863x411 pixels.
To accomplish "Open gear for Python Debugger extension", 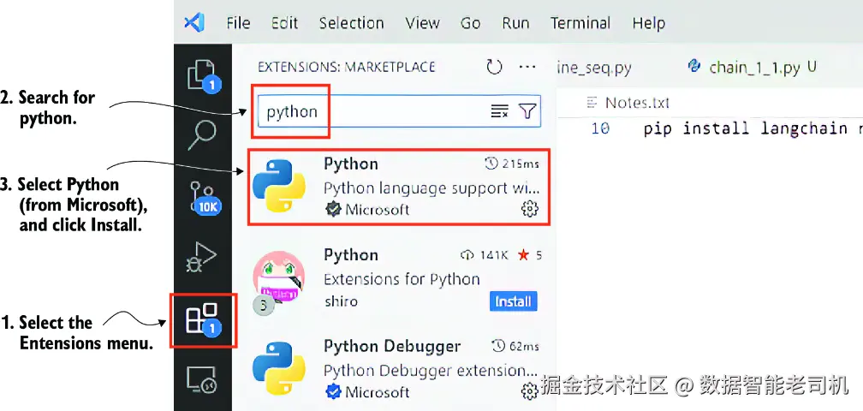I will 530,391.
